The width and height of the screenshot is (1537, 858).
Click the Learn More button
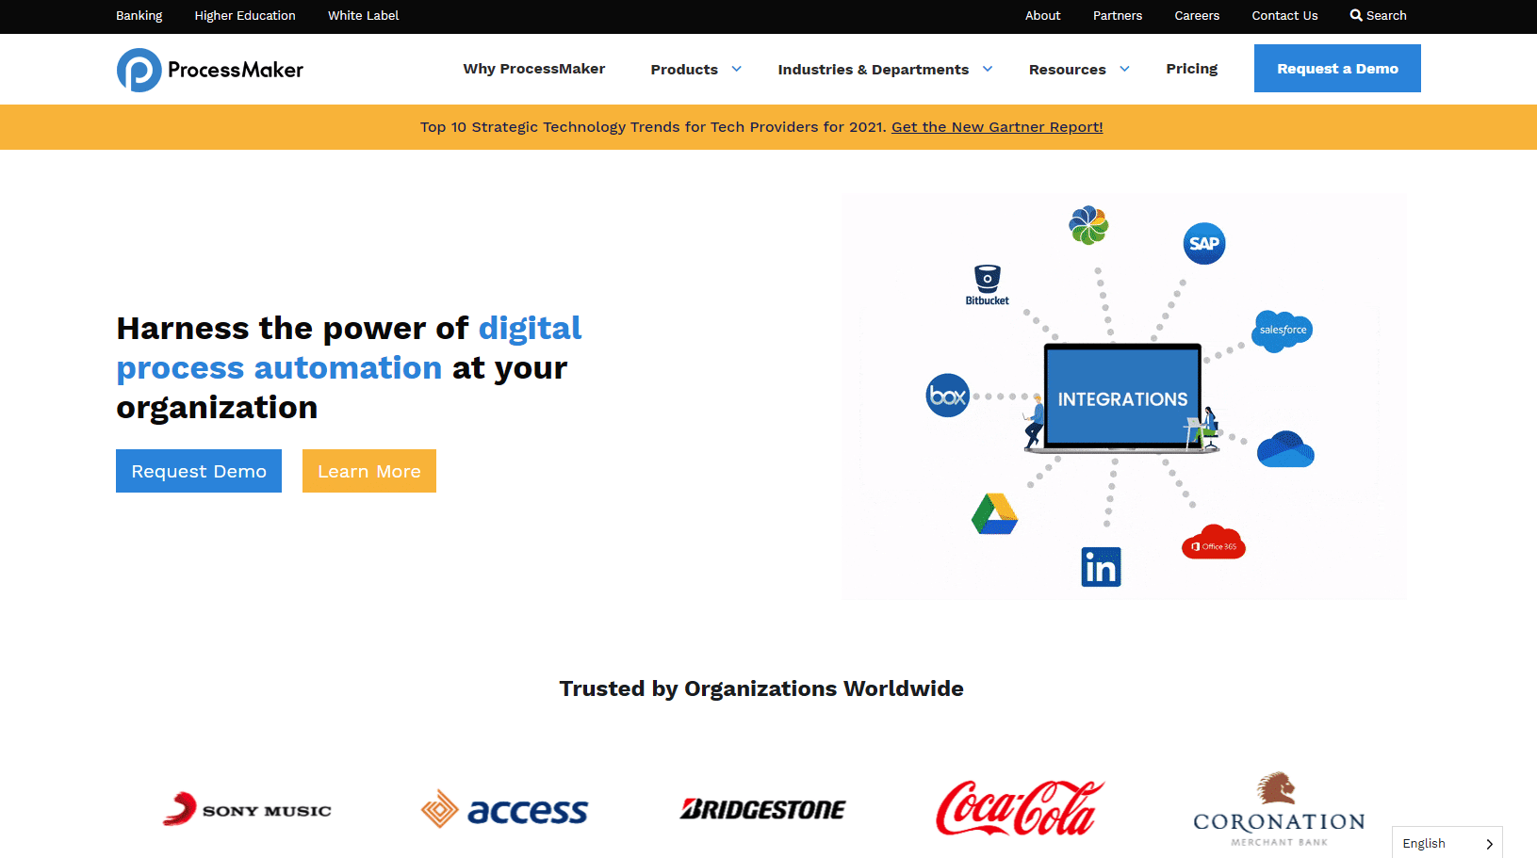(369, 471)
